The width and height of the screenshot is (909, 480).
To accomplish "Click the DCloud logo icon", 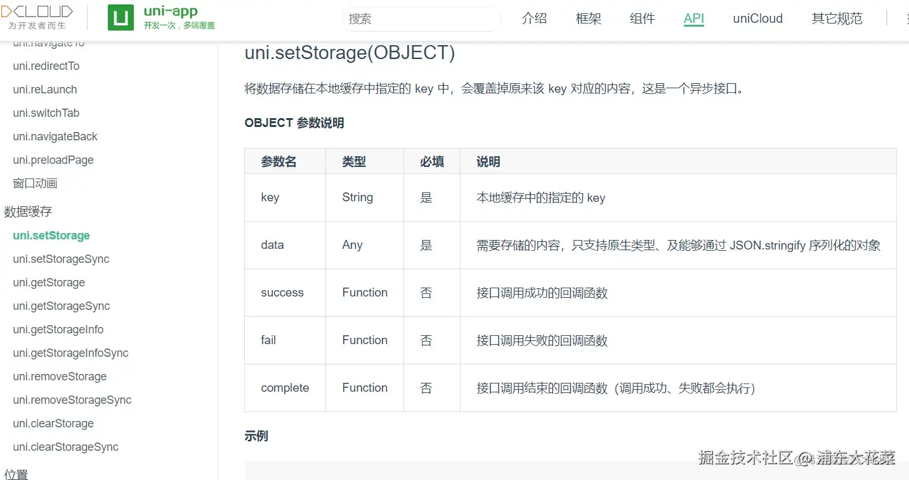I will coord(37,17).
